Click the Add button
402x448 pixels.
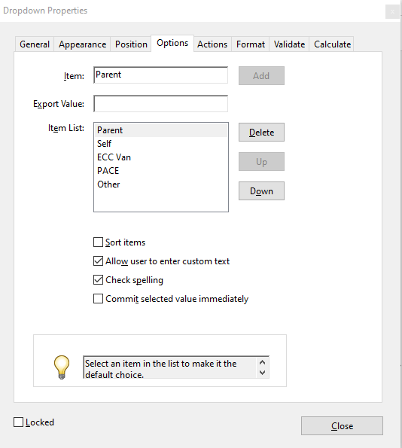pyautogui.click(x=261, y=76)
